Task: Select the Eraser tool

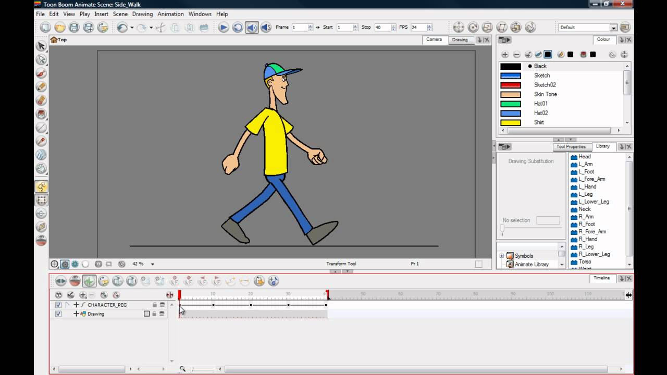Action: coord(41,100)
